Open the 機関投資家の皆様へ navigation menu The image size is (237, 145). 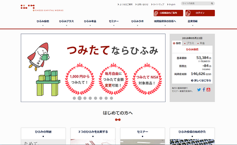point(165,21)
